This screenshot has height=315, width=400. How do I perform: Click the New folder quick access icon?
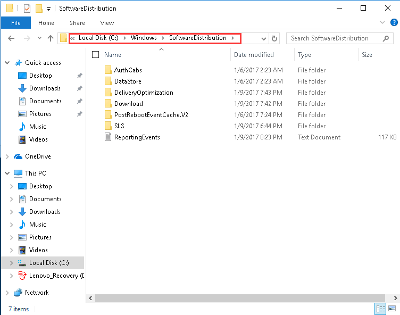click(x=39, y=9)
